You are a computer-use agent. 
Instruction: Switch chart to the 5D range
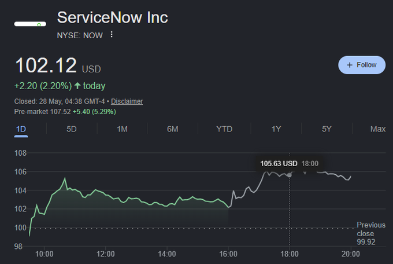[x=72, y=129]
